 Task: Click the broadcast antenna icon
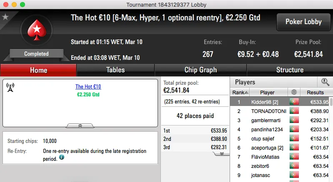point(11,87)
